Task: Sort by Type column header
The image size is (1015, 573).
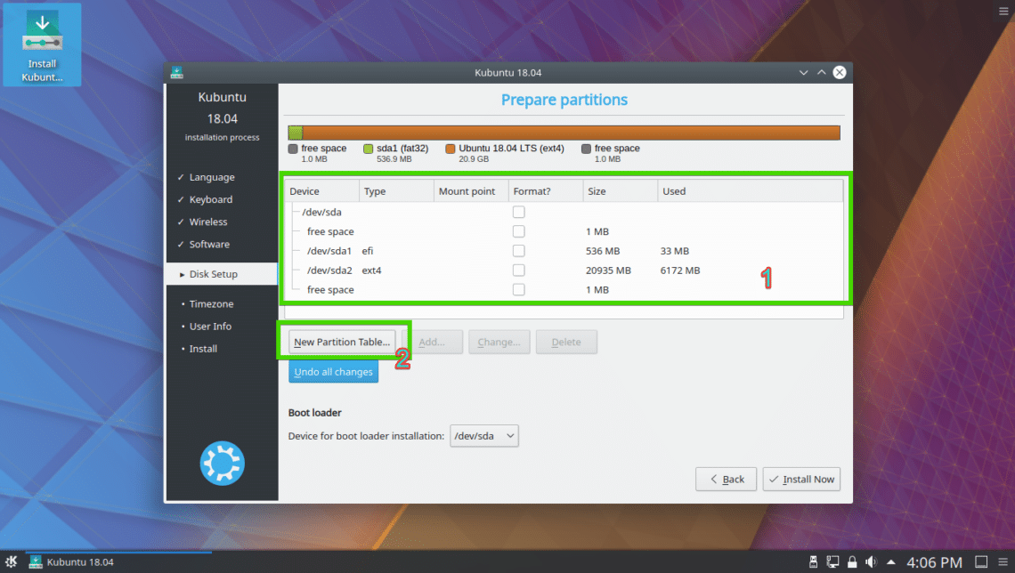Action: [x=396, y=191]
